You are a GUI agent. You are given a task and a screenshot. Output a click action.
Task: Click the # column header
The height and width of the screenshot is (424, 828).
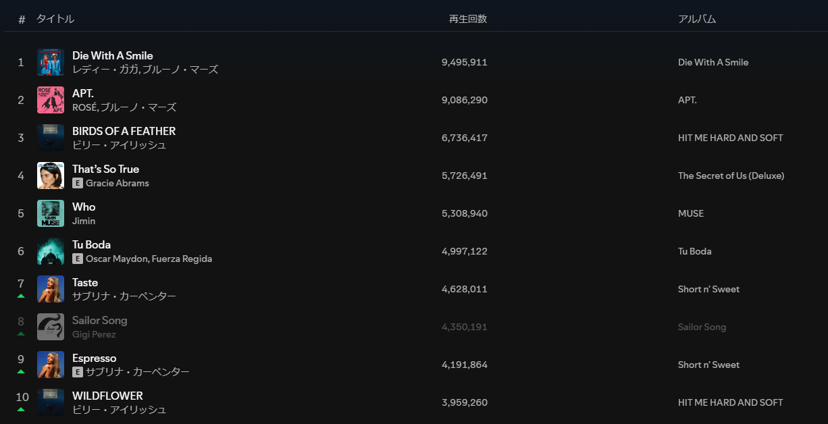pyautogui.click(x=22, y=20)
